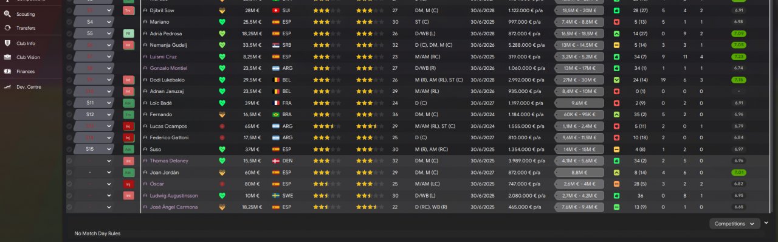The height and width of the screenshot is (242, 778).
Task: Open Federico Gattoni's player profile
Action: [169, 137]
